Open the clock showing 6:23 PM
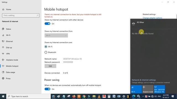 (166, 96)
